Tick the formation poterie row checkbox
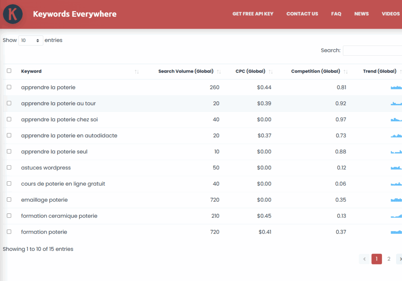Image resolution: width=402 pixels, height=281 pixels. (9, 232)
